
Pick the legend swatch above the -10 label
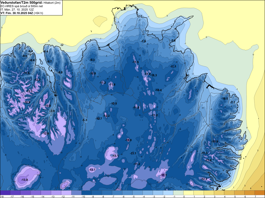point(87,193)
